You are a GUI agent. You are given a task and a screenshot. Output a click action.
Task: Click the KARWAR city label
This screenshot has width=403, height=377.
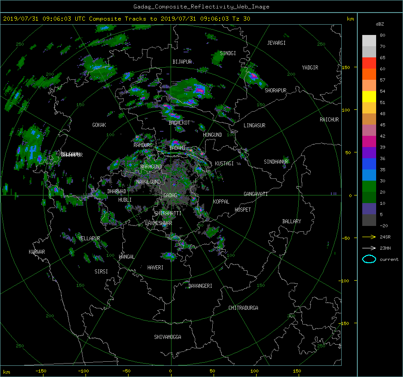(37, 252)
